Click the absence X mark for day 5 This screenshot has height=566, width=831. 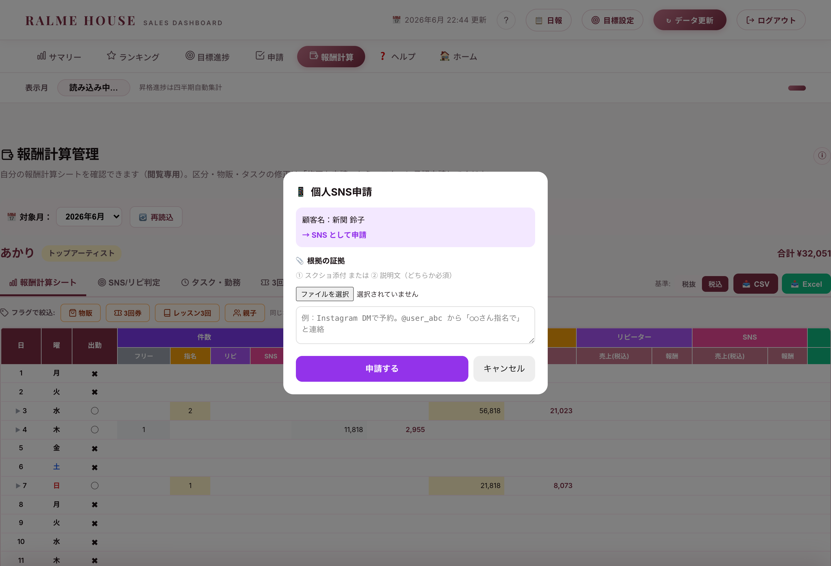click(94, 448)
